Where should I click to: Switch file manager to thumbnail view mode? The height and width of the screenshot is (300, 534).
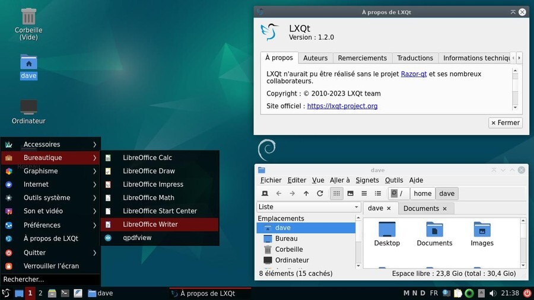tap(350, 193)
